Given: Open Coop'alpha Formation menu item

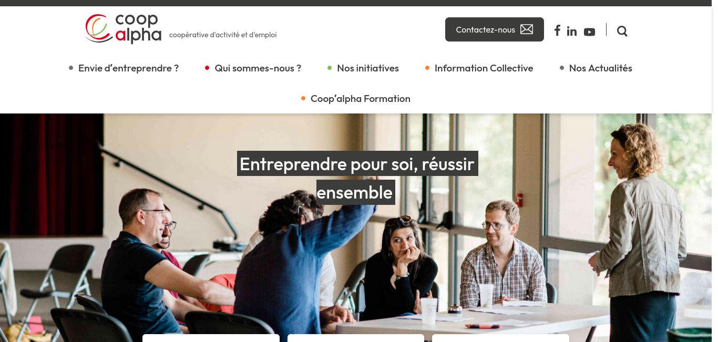Looking at the screenshot, I should 360,99.
